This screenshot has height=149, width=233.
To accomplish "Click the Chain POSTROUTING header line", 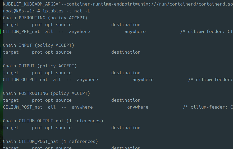I will [47, 93].
